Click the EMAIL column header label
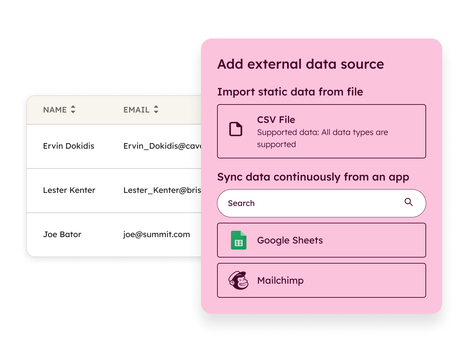469x352 pixels. click(x=136, y=110)
